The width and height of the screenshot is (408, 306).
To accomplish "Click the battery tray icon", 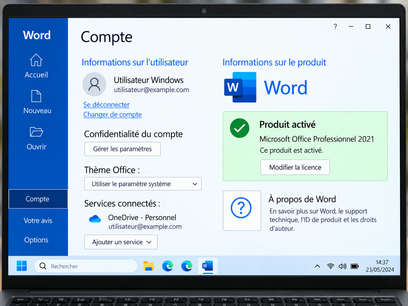I will (355, 266).
